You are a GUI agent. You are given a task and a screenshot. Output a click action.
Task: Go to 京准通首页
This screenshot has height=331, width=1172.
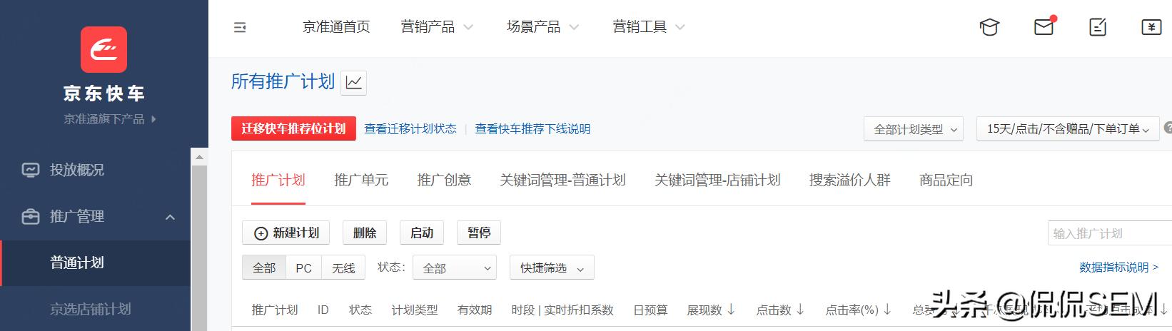click(336, 27)
